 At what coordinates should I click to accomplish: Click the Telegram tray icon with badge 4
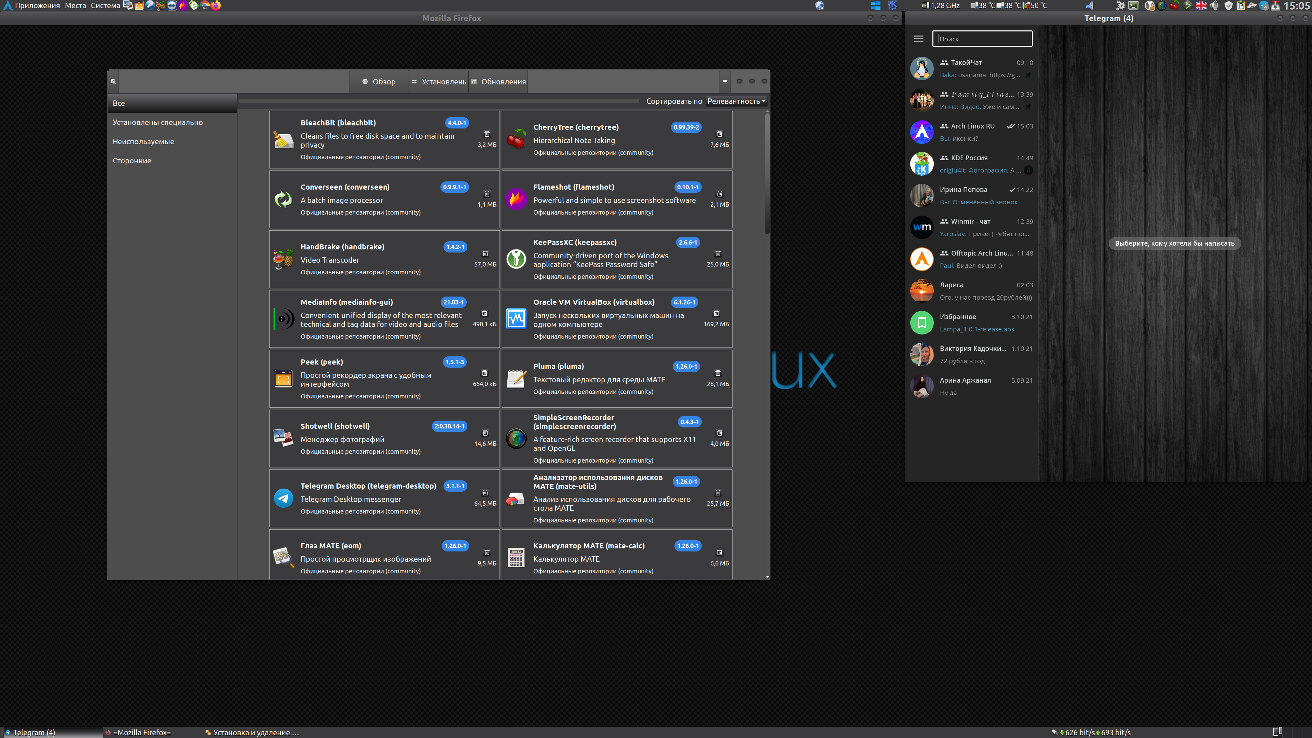click(x=1264, y=5)
